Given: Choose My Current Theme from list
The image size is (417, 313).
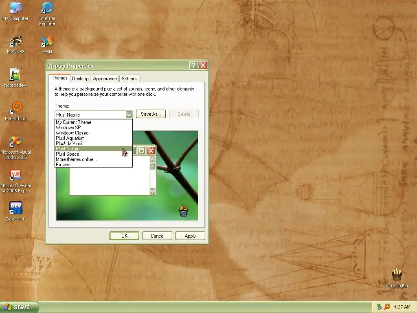Looking at the screenshot, I should pos(93,122).
